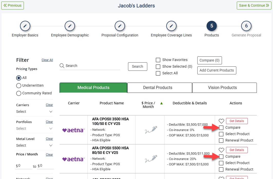The height and width of the screenshot is (179, 273).
Task: Click the maximum price input field
Action: click(x=46, y=166)
